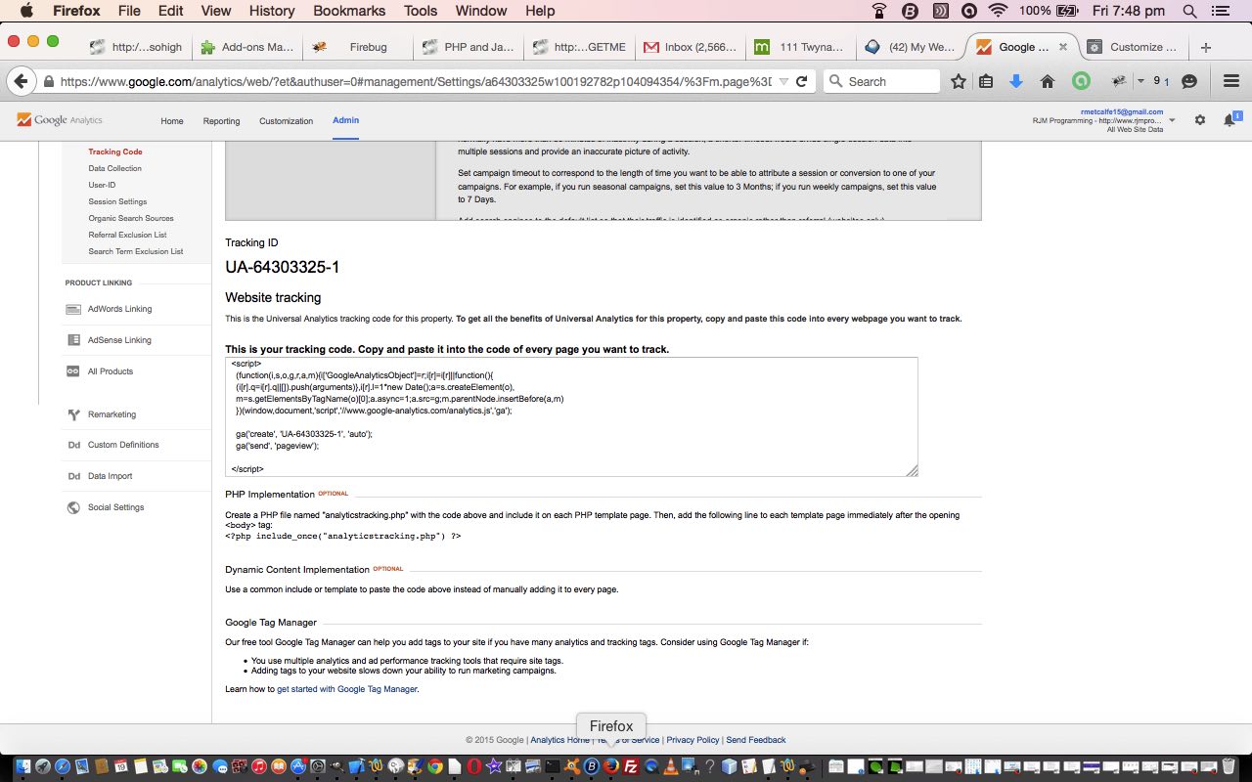Follow get started with Google Tag Manager link
Screen dimensions: 1252x782
pos(347,689)
